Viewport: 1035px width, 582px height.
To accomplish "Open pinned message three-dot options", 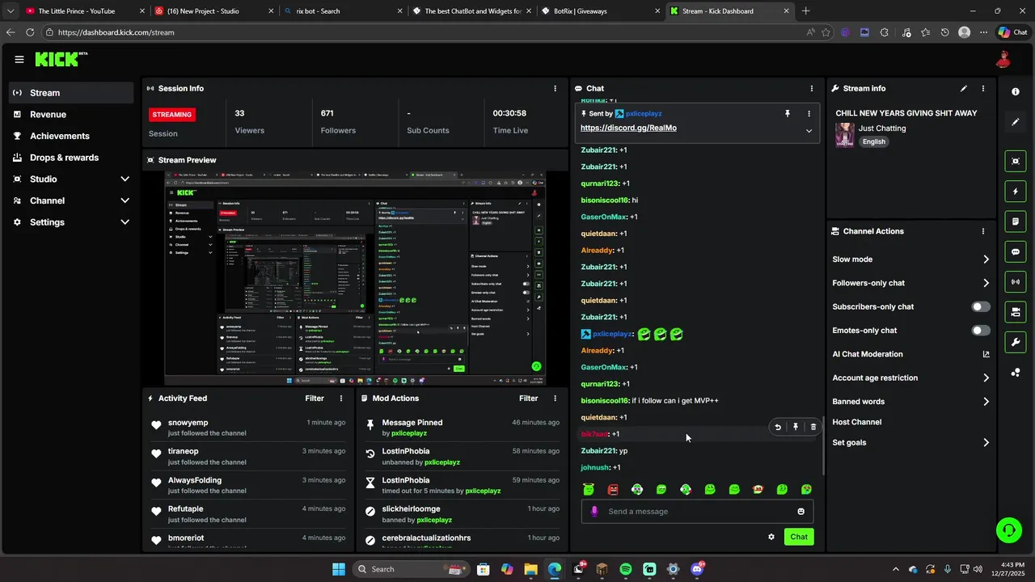I will [809, 114].
